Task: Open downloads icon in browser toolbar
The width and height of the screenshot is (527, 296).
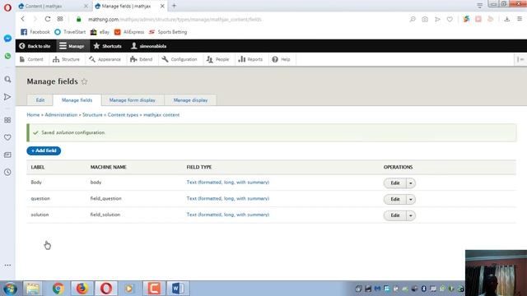Action: [x=507, y=19]
